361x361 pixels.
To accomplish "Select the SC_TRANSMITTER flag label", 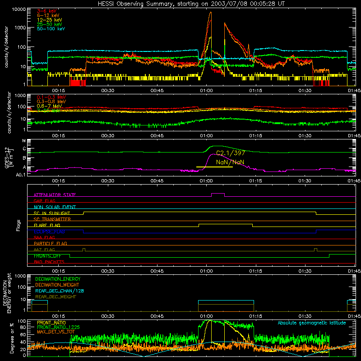I will [x=52, y=219].
